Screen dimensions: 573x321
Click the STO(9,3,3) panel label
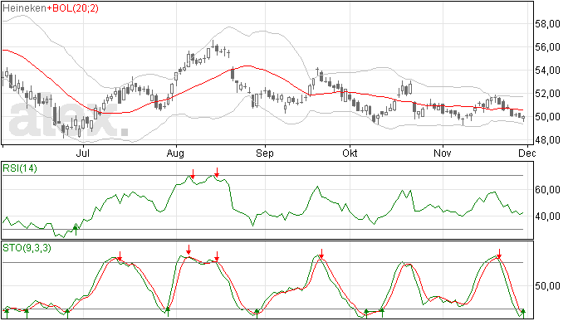[x=27, y=248]
